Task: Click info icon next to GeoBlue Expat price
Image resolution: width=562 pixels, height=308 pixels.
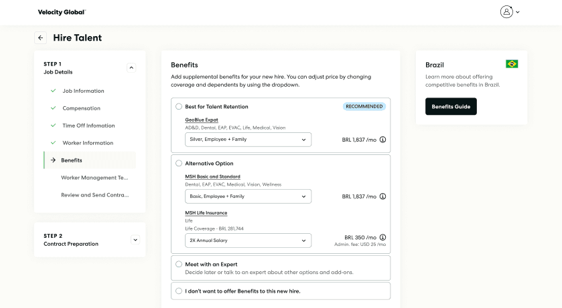Action: point(382,140)
